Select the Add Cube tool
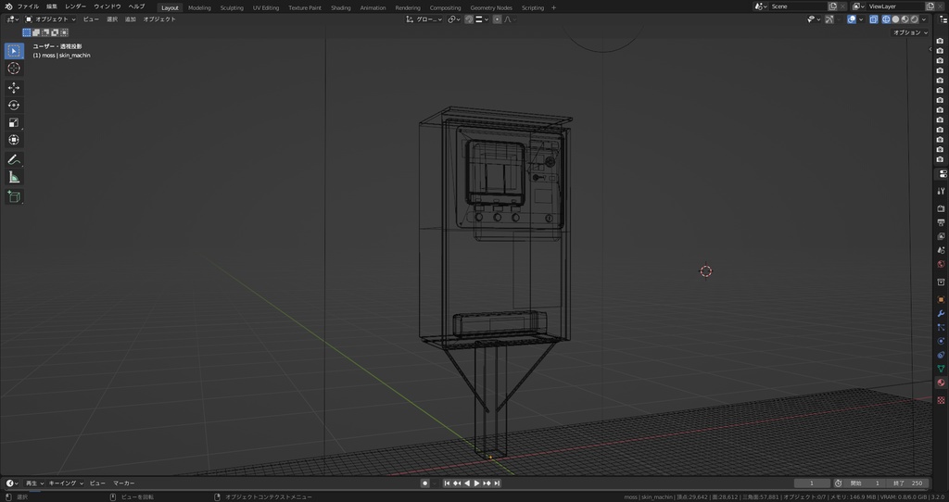 [x=14, y=196]
